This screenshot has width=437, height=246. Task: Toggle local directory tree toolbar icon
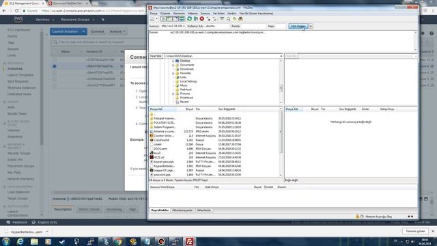170,19
